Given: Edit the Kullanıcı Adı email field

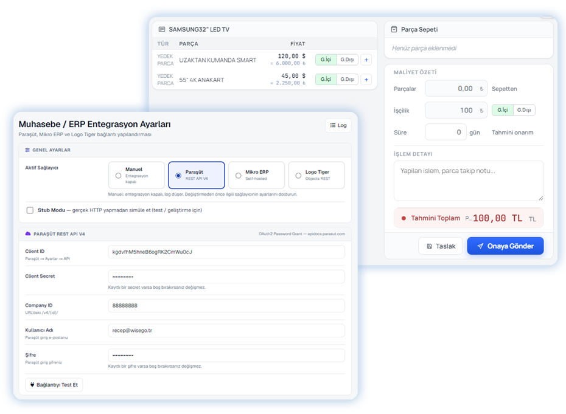Looking at the screenshot, I should pyautogui.click(x=226, y=330).
